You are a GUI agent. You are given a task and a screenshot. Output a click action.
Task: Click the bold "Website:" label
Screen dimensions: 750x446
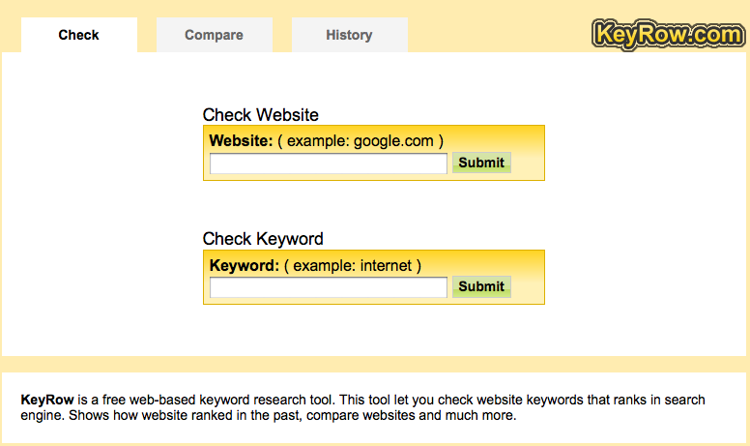[242, 140]
